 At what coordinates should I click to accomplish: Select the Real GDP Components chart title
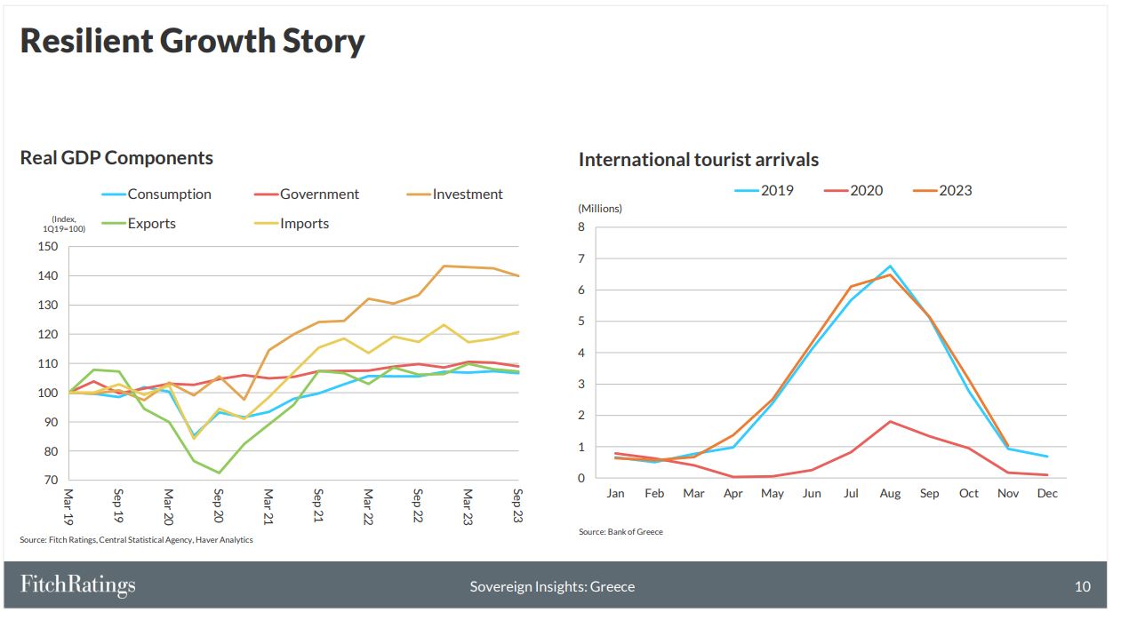pos(116,158)
